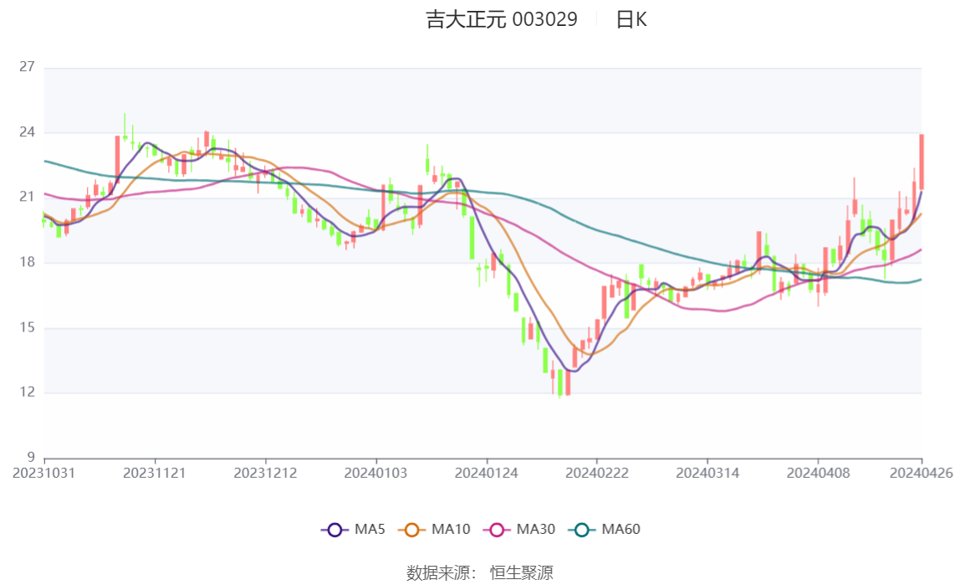960x585 pixels.
Task: Click the 27 price axis label
Action: tap(27, 66)
